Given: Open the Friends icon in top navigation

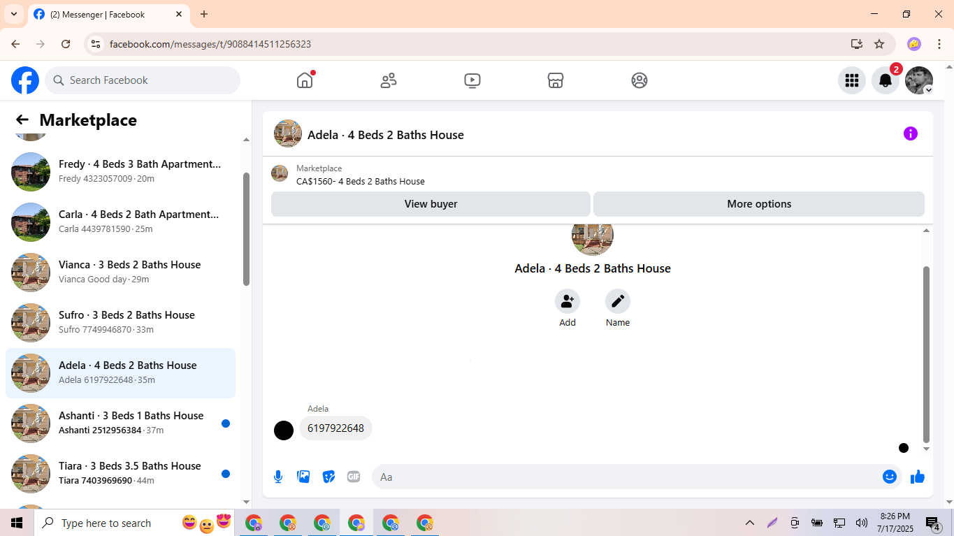Looking at the screenshot, I should point(389,80).
